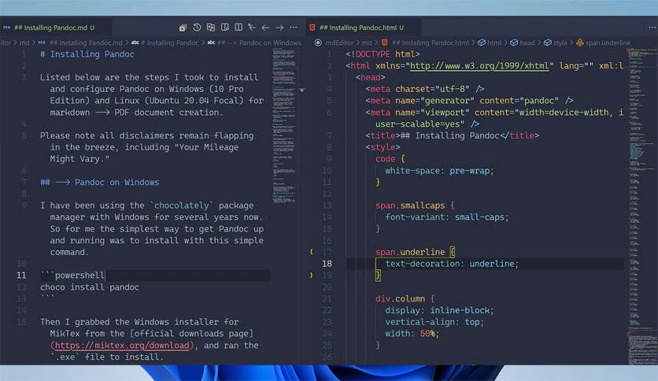The height and width of the screenshot is (381, 658).
Task: Open the 'md' breadcrumb in right editor
Action: coord(367,43)
